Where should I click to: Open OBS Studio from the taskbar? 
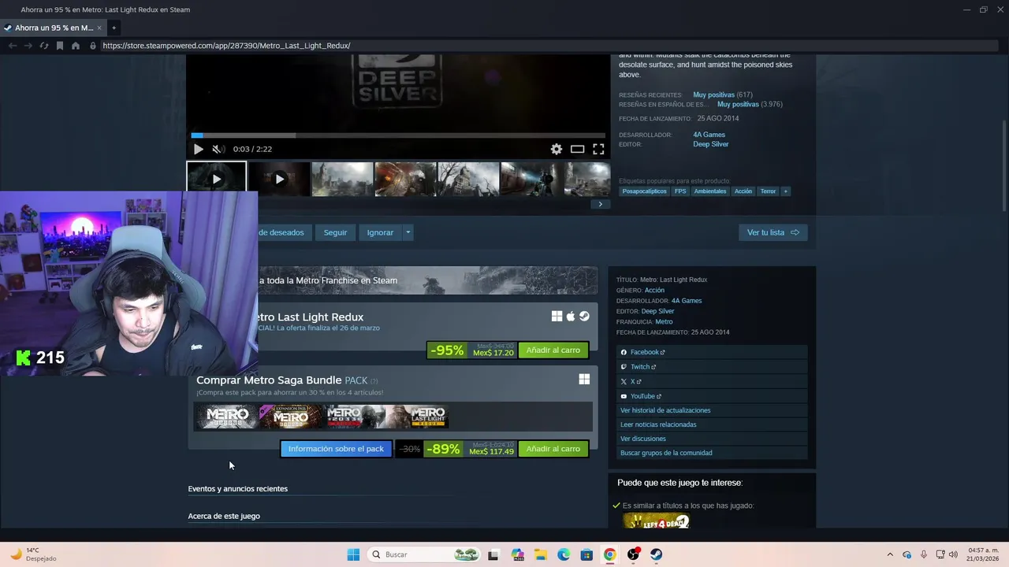click(633, 554)
